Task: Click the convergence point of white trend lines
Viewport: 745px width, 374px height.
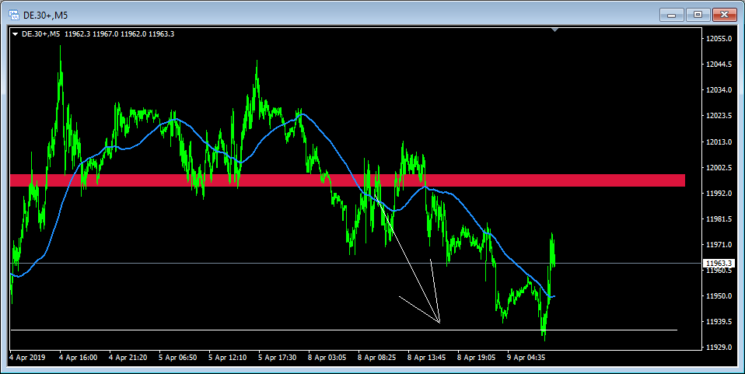Action: point(440,322)
